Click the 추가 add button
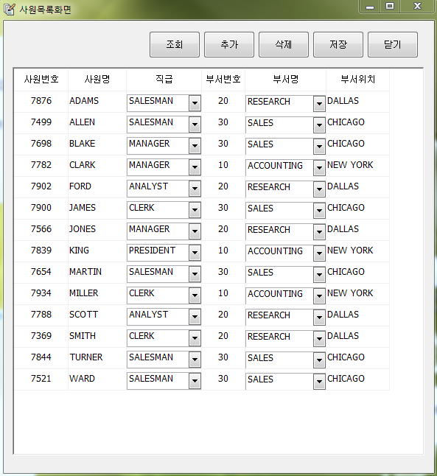The height and width of the screenshot is (476, 437). coord(229,45)
